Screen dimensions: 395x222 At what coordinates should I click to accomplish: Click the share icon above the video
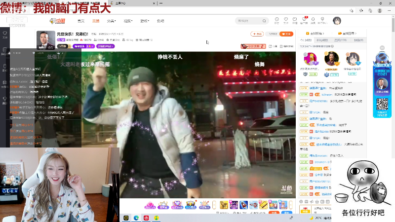click(x=273, y=46)
